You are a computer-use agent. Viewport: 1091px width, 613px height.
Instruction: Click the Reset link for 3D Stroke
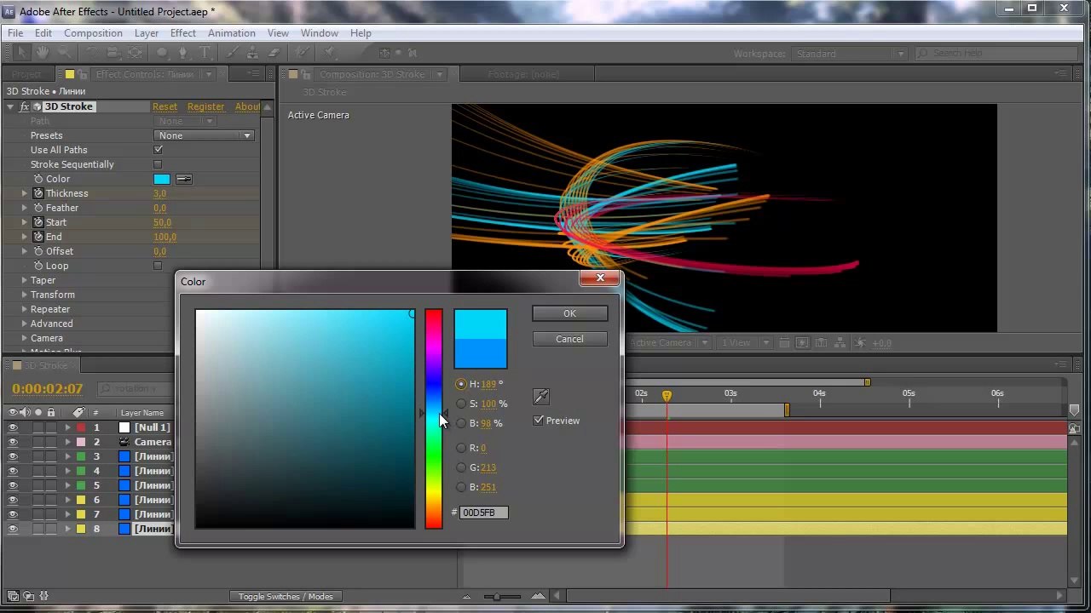pos(165,106)
